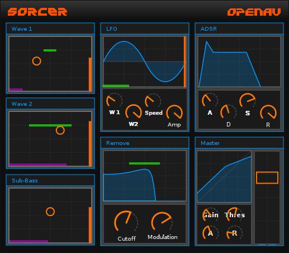The image size is (289, 253).
Task: Click the ADSR Attack (A) knob
Action: [x=210, y=101]
